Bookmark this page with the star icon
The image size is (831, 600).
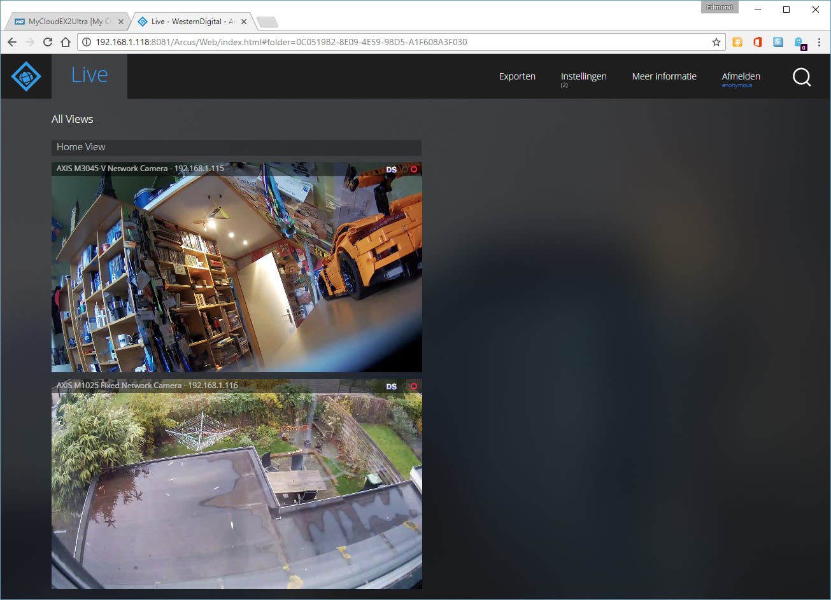pos(716,42)
